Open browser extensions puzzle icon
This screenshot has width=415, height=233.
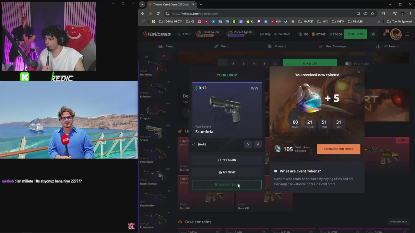click(383, 14)
